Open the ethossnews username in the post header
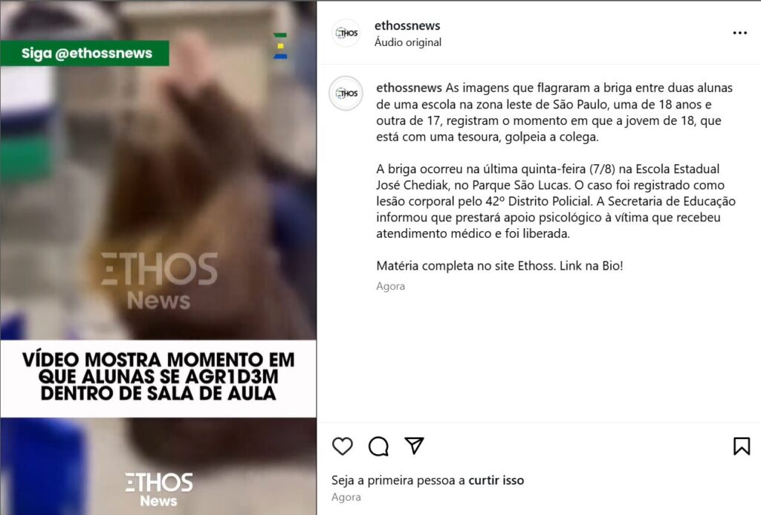The height and width of the screenshot is (515, 761). [x=407, y=25]
